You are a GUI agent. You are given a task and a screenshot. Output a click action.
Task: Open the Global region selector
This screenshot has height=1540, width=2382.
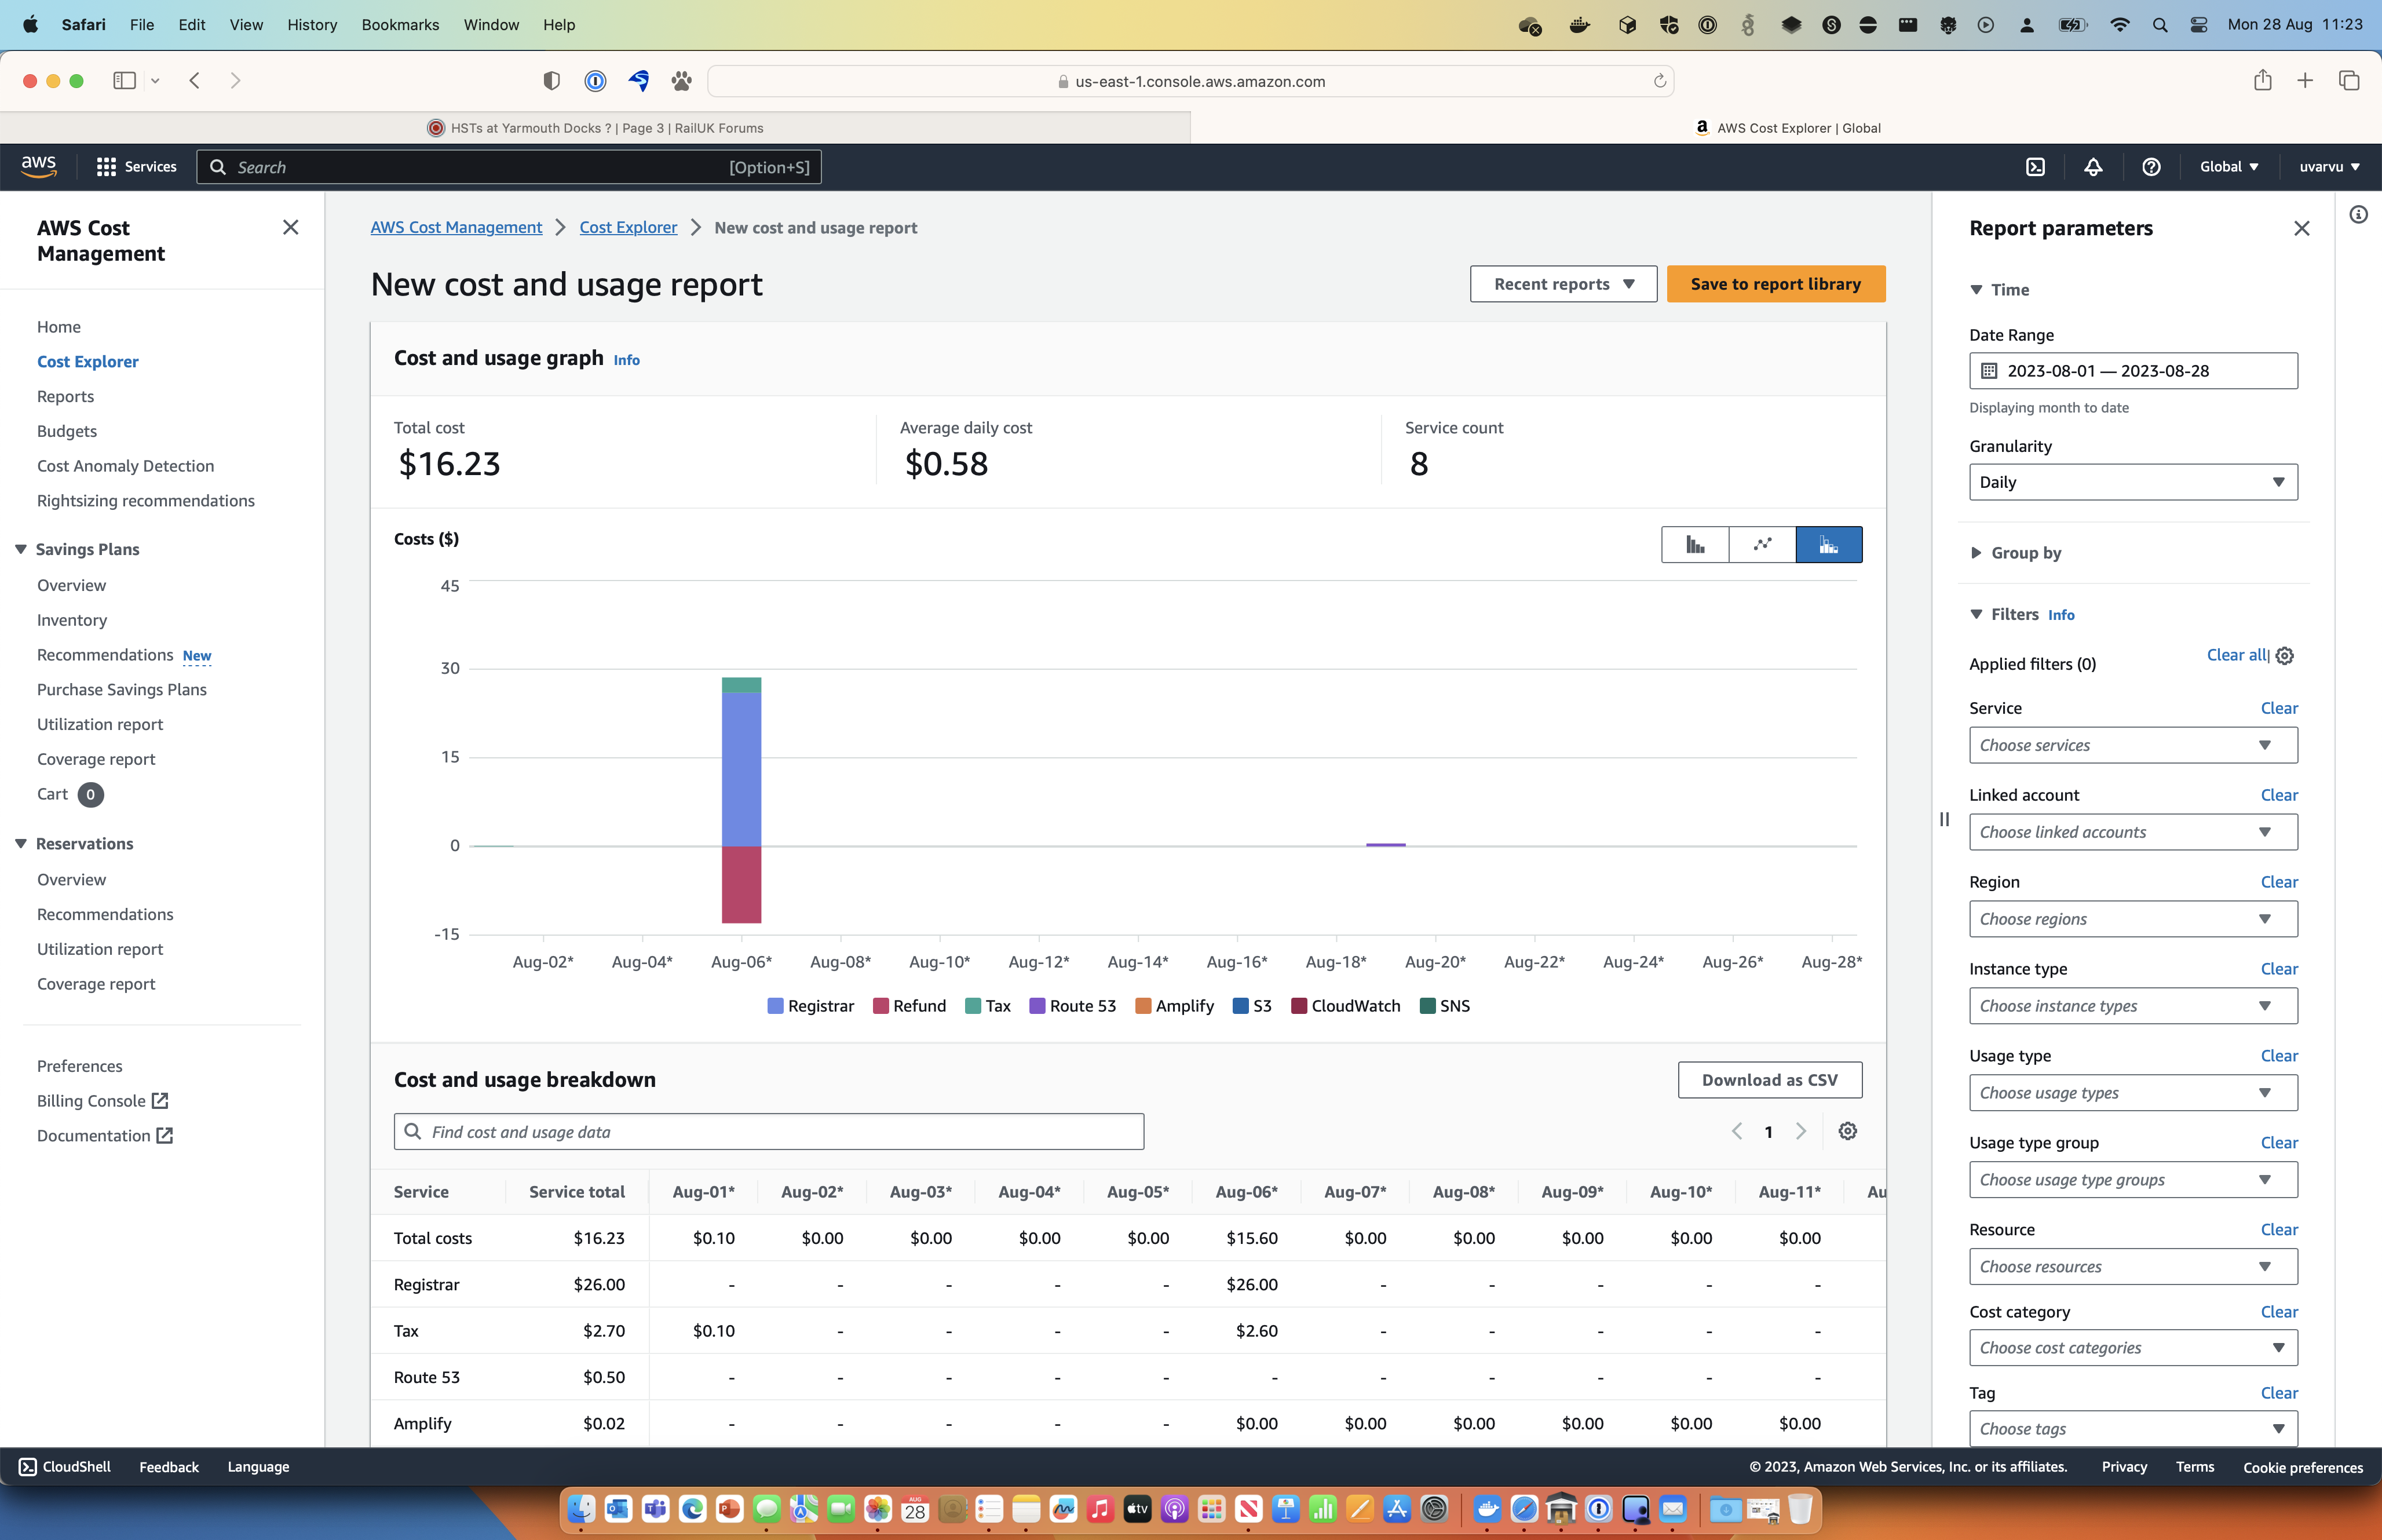pyautogui.click(x=2228, y=167)
